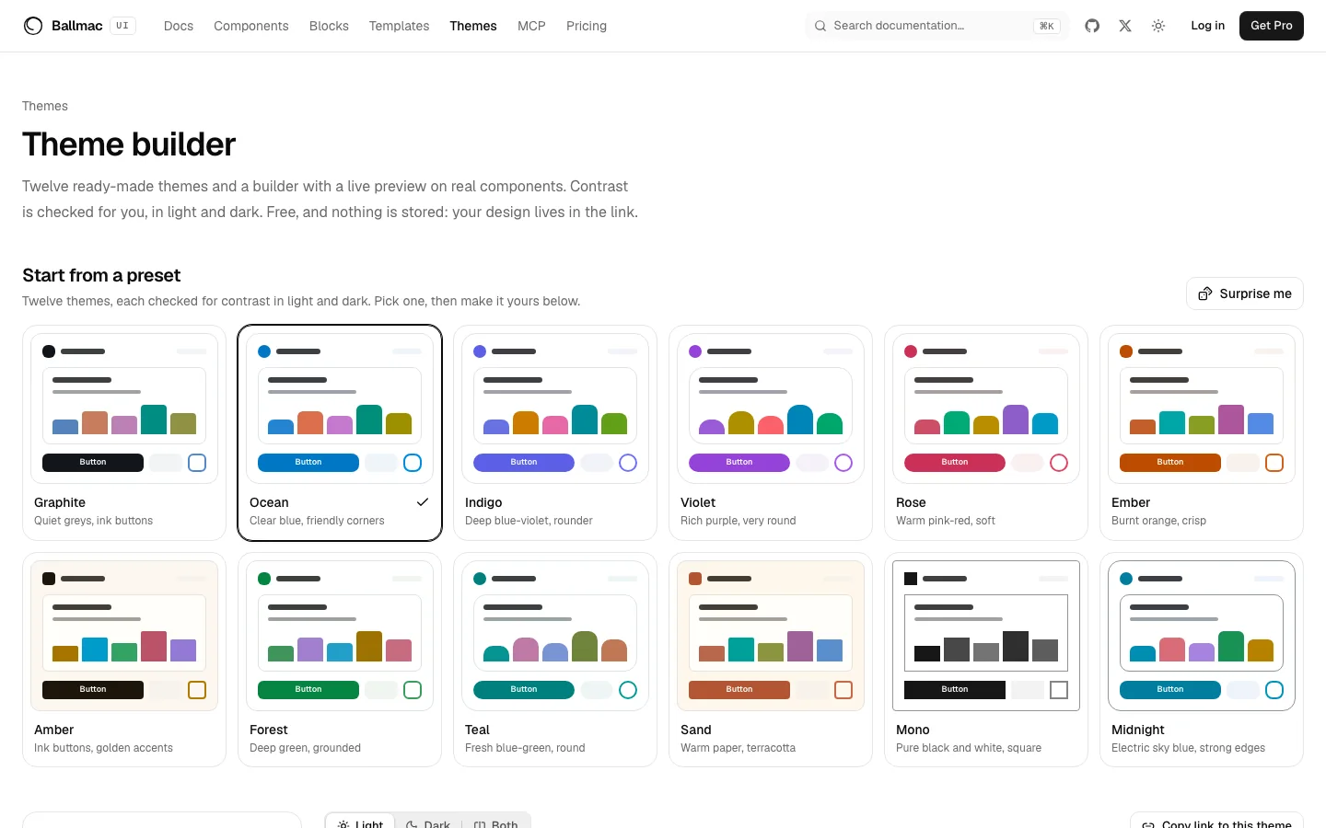Choose the Rose theme preset
The width and height of the screenshot is (1326, 828).
[x=986, y=433]
